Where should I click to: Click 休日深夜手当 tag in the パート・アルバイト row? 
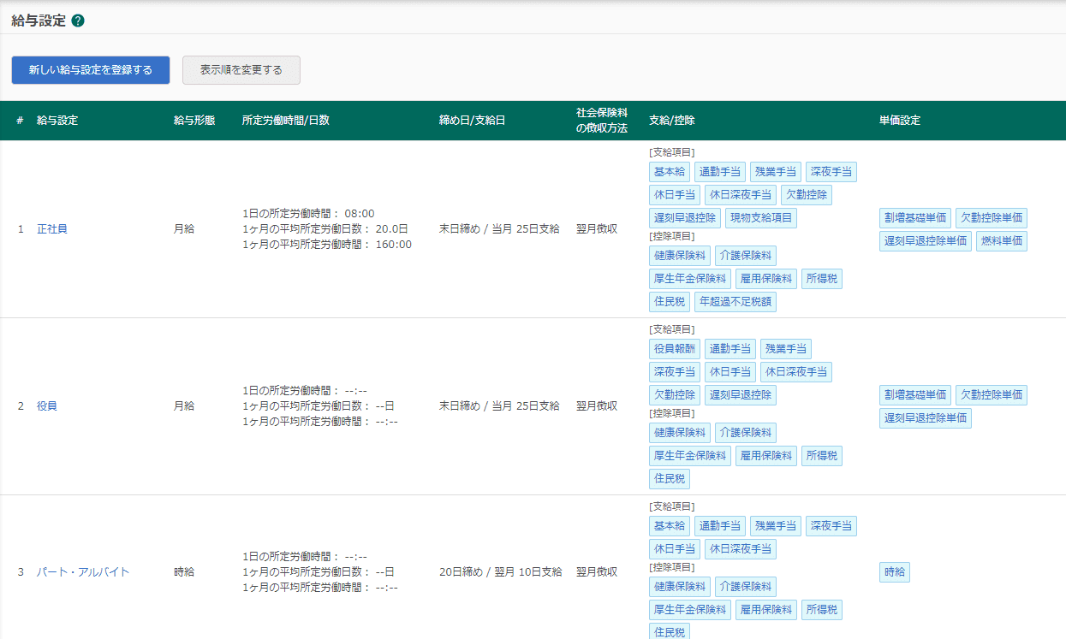[740, 549]
